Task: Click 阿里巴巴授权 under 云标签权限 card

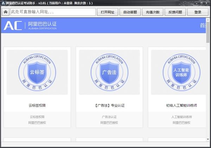Action: pyautogui.click(x=37, y=122)
